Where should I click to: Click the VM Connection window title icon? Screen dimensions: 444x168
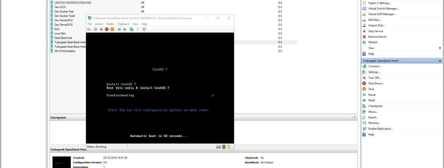(90, 18)
